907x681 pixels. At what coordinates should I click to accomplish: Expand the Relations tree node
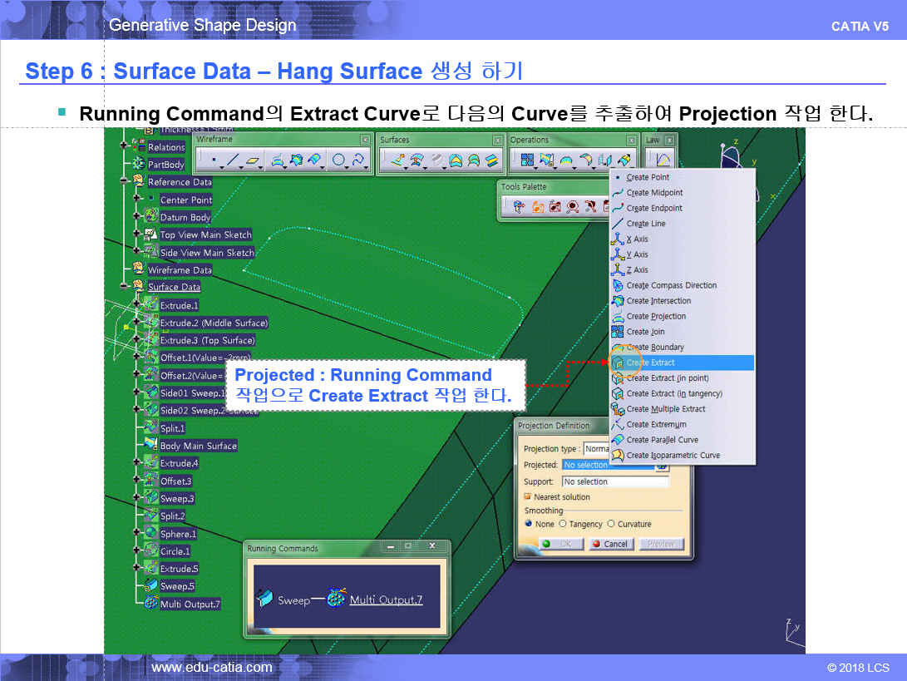tap(125, 146)
